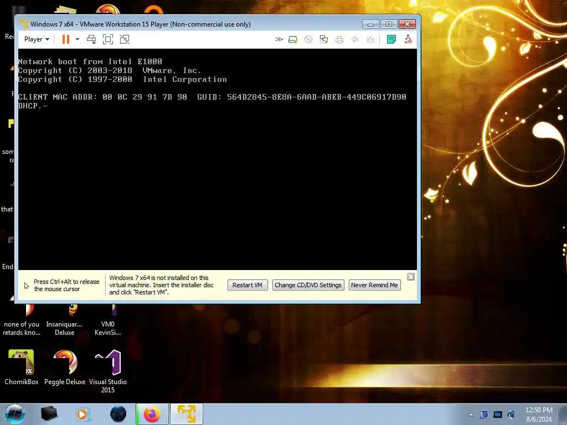567x425 pixels.
Task: Pause the virtual machine
Action: 66,39
